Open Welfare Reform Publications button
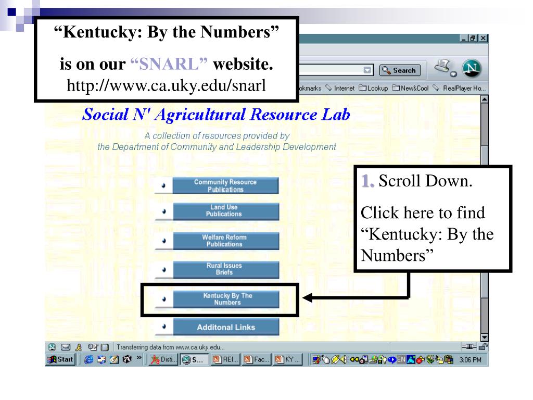The height and width of the screenshot is (400, 533). 226,241
